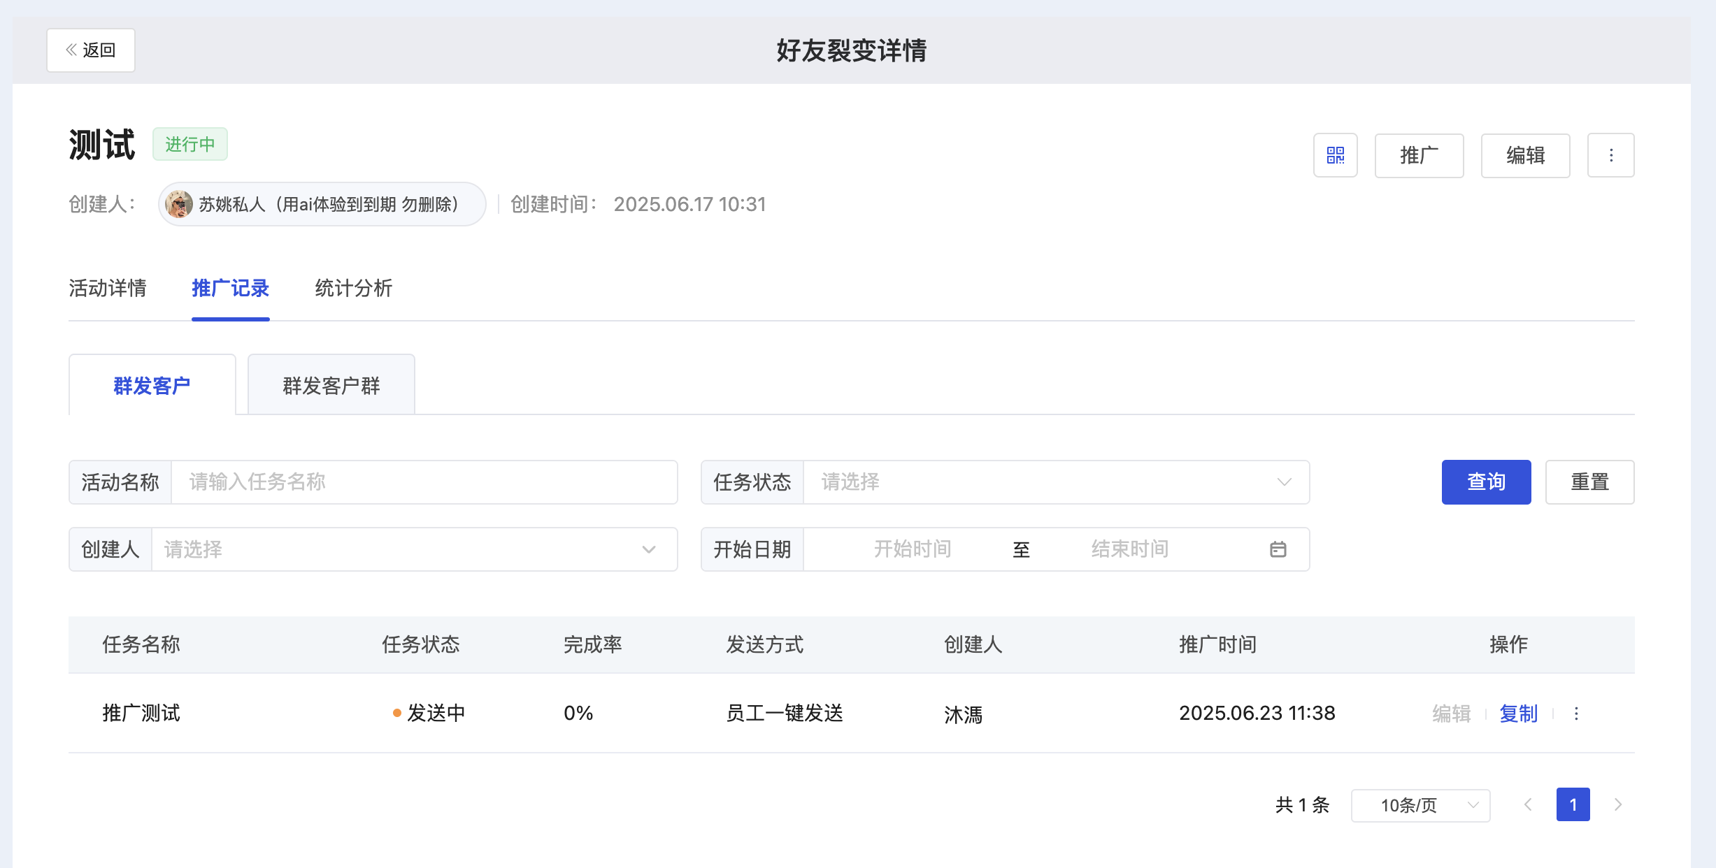The width and height of the screenshot is (1716, 868).
Task: Click the creator avatar 苏姚私人
Action: 179,204
